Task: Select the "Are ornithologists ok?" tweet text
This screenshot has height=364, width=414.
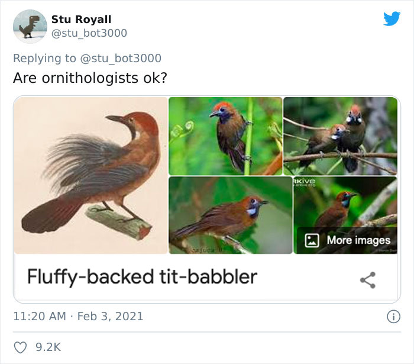Action: [x=90, y=78]
